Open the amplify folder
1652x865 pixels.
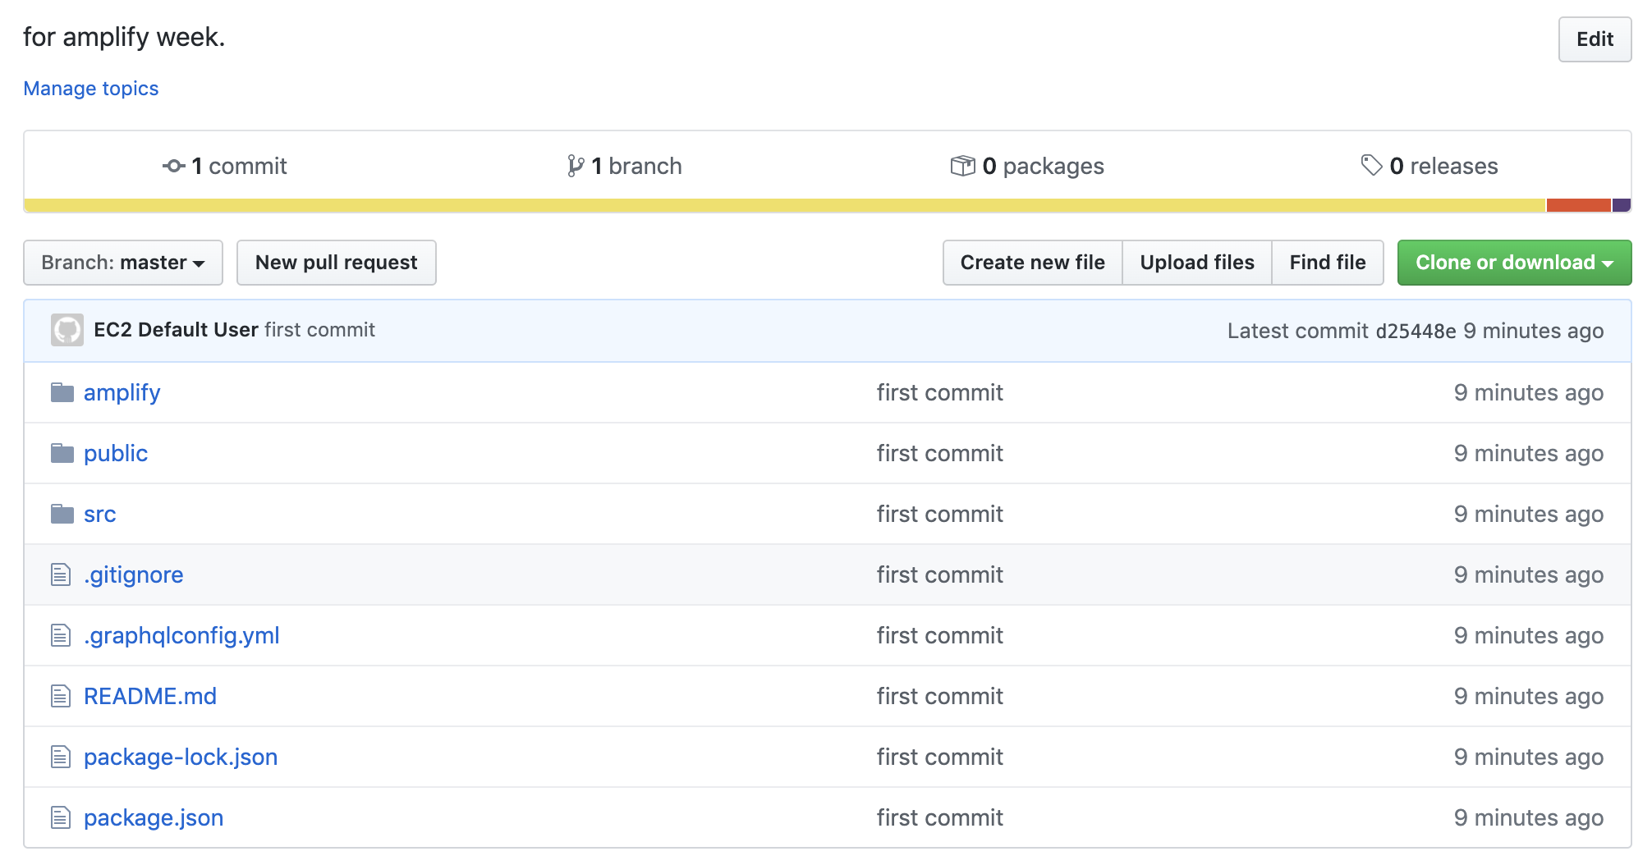(x=122, y=392)
